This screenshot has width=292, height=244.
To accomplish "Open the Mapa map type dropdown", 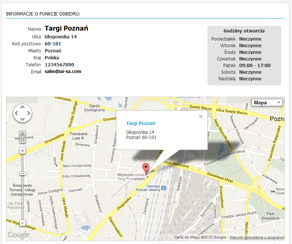I will tap(267, 103).
